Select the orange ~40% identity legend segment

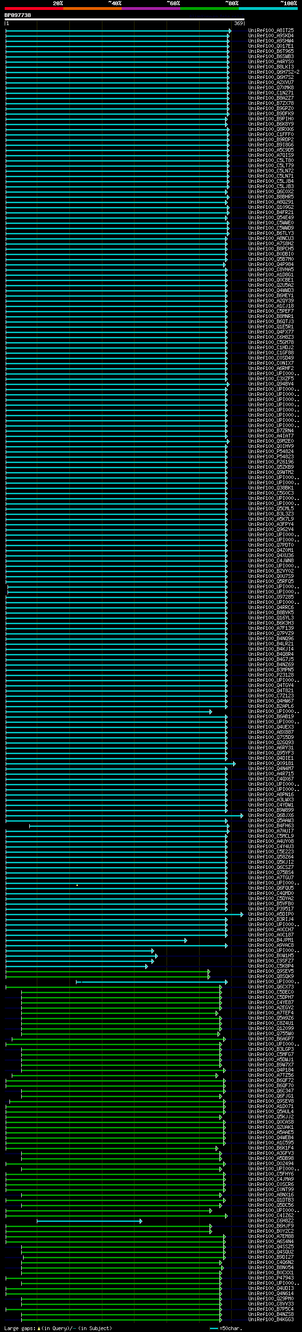(92, 9)
